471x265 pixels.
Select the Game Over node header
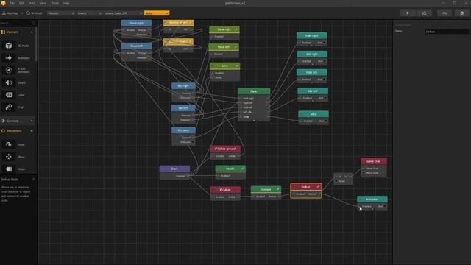(x=374, y=161)
